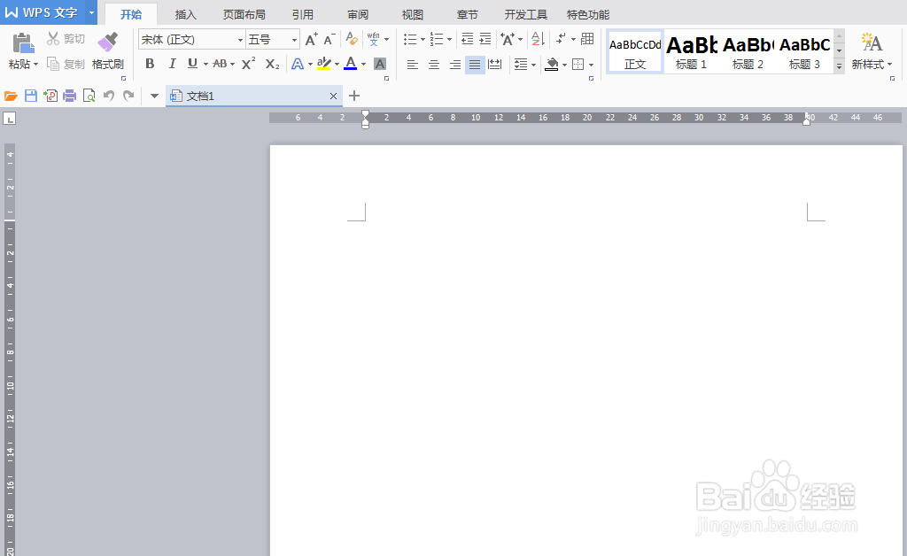This screenshot has height=556, width=907.
Task: Switch to 页面布局 tab
Action: pos(244,14)
